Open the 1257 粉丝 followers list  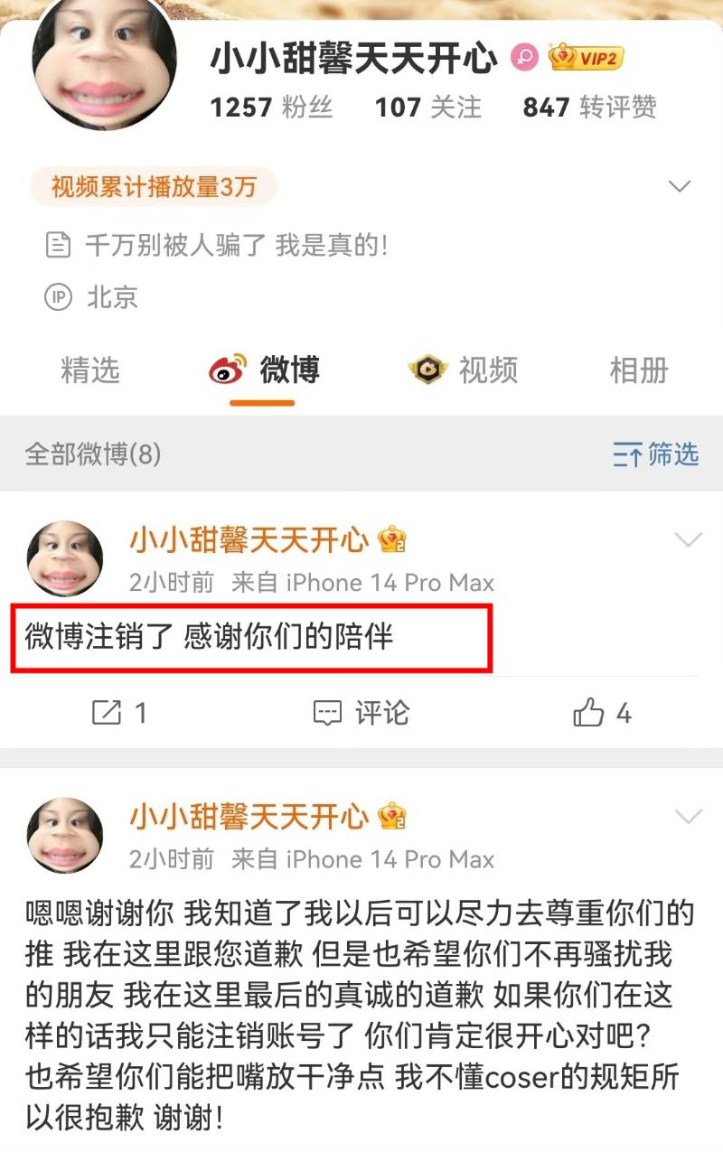click(272, 108)
